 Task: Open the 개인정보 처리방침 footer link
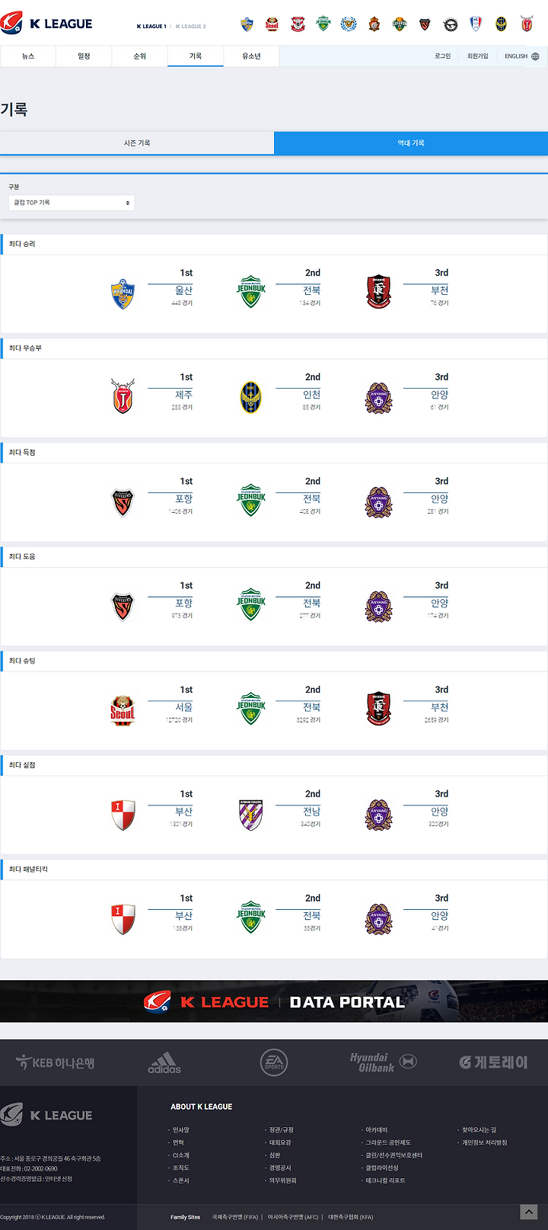coord(485,1142)
